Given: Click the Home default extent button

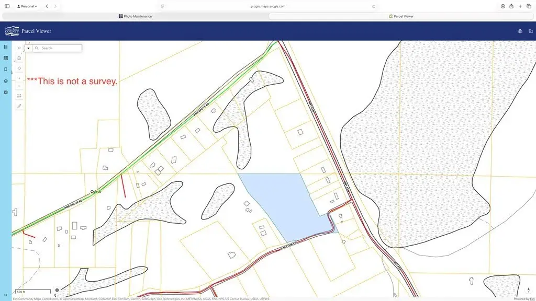Looking at the screenshot, I should pos(19,58).
